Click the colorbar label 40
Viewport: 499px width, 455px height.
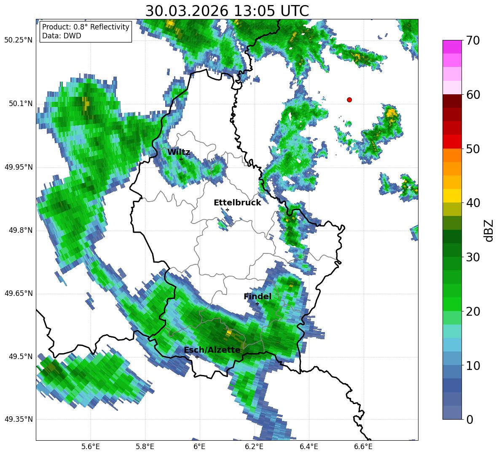click(x=473, y=203)
